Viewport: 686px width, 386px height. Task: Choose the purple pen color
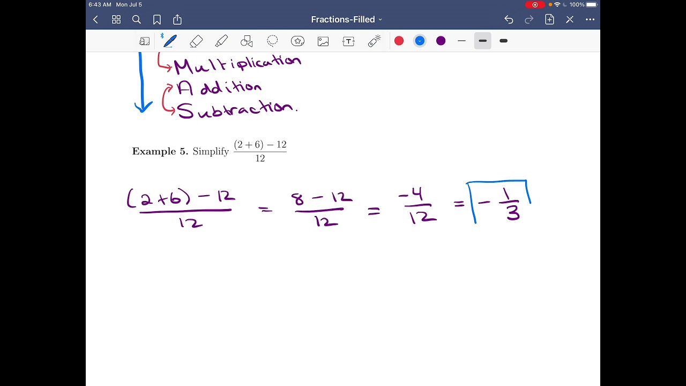[x=441, y=41]
